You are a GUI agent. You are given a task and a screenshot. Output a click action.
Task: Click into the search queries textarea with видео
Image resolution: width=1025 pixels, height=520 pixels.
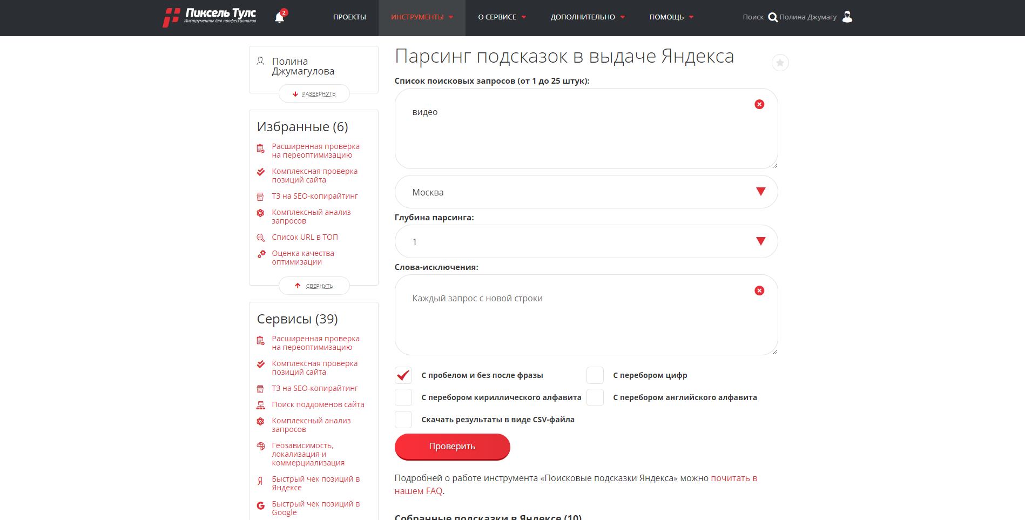pyautogui.click(x=586, y=129)
